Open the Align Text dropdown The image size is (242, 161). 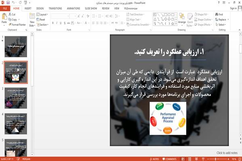click(133, 20)
